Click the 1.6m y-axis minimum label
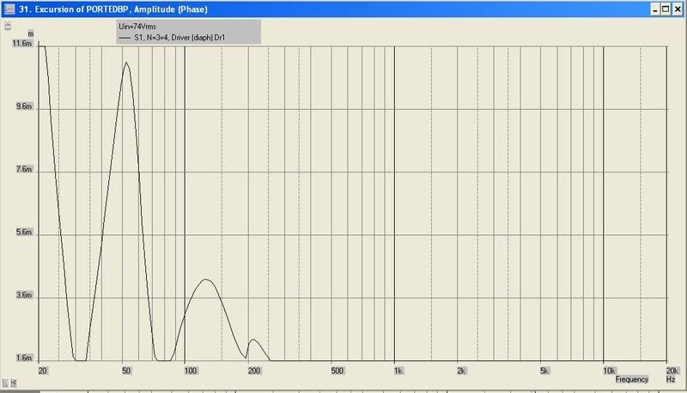687x393 pixels. pos(23,358)
